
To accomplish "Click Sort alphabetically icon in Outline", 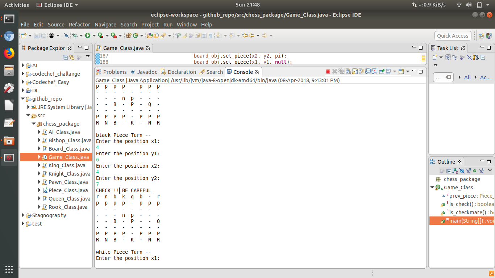I will [x=456, y=171].
